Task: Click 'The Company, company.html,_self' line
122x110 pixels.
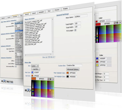Action: [x=33, y=22]
